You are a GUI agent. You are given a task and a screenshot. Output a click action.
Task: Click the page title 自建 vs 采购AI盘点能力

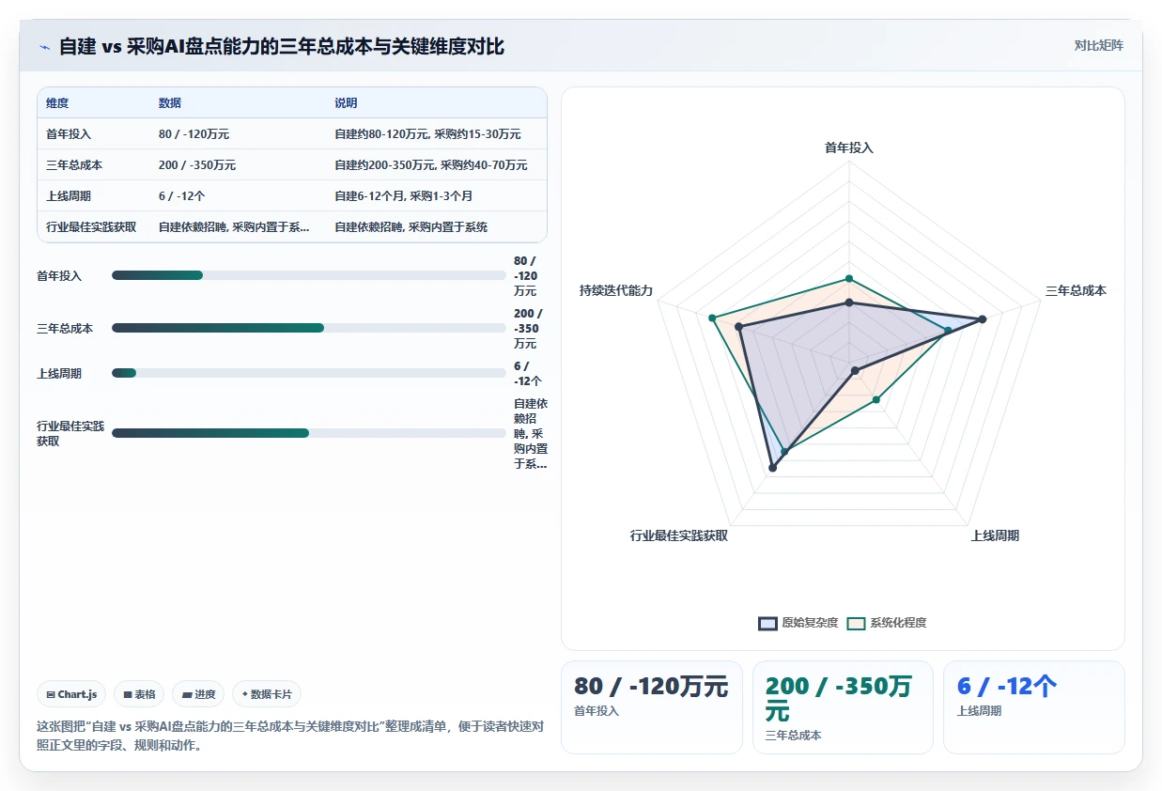pyautogui.click(x=282, y=46)
